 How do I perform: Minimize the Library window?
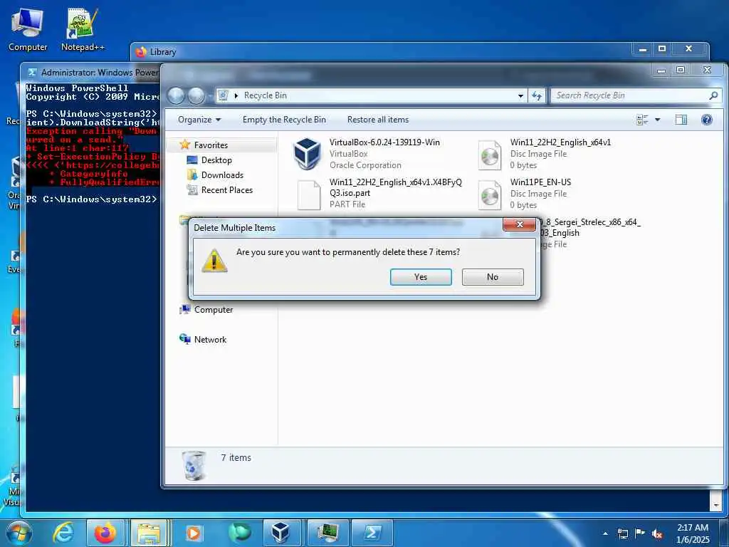pos(643,49)
